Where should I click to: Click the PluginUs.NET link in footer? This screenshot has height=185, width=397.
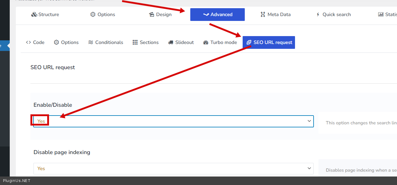[x=17, y=181]
